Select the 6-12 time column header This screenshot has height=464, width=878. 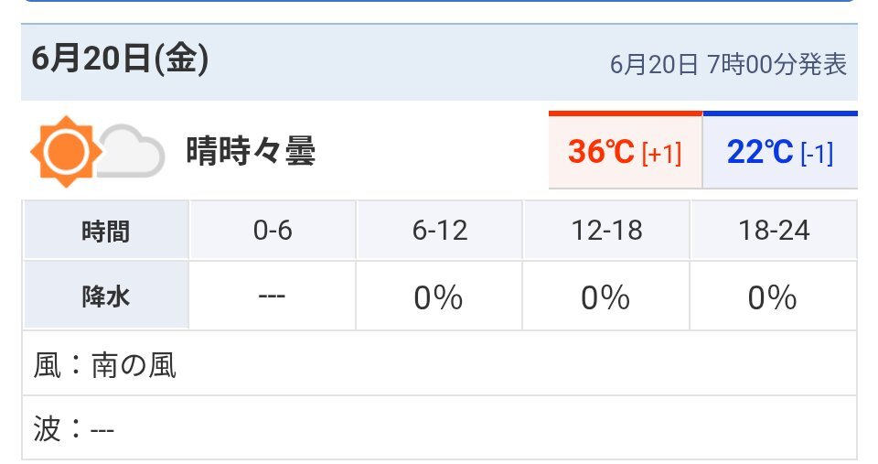440,231
